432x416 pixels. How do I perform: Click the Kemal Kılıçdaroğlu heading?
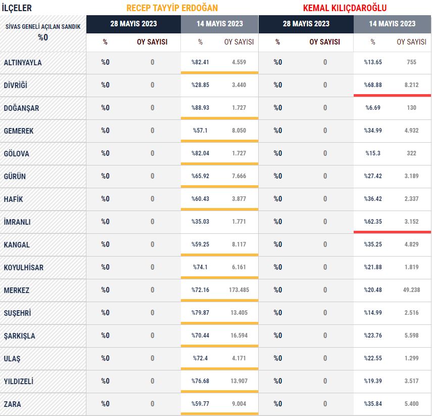click(345, 8)
